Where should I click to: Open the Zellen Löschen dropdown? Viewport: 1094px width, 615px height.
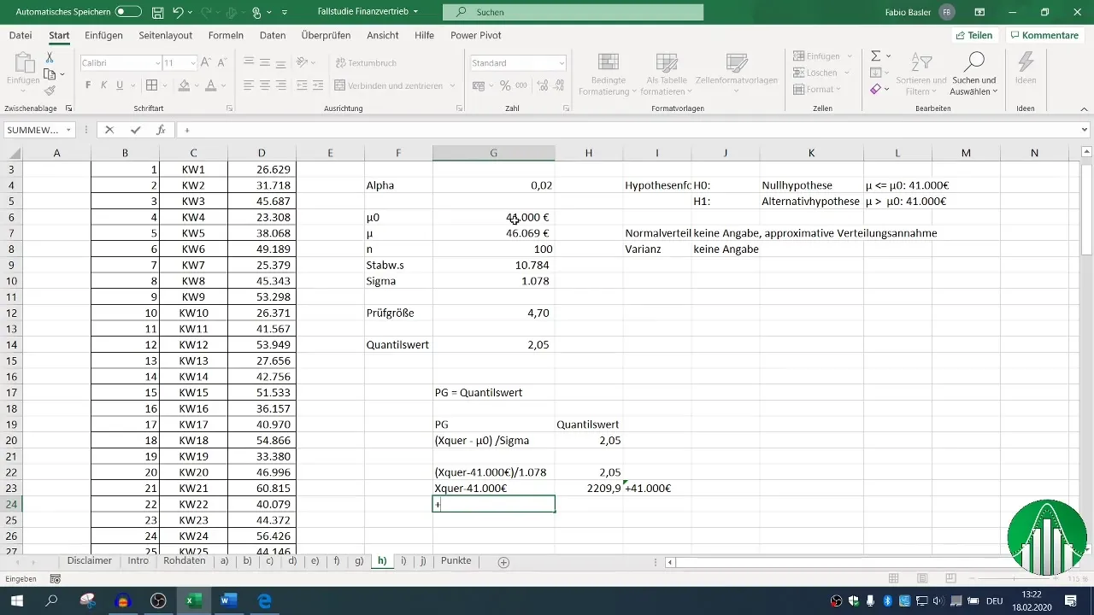click(x=822, y=73)
